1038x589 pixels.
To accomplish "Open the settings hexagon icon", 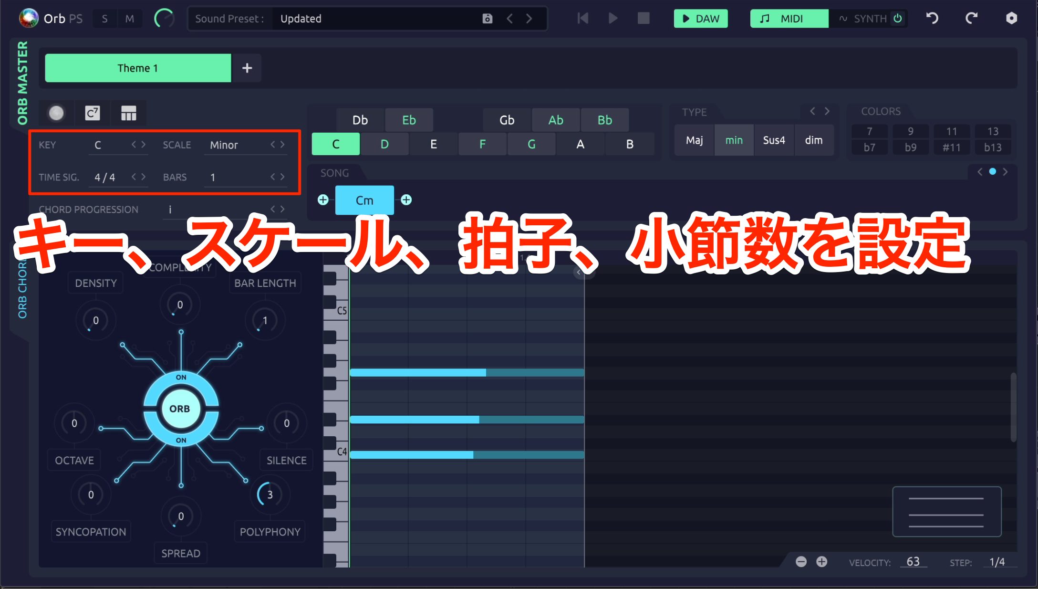I will 1011,19.
